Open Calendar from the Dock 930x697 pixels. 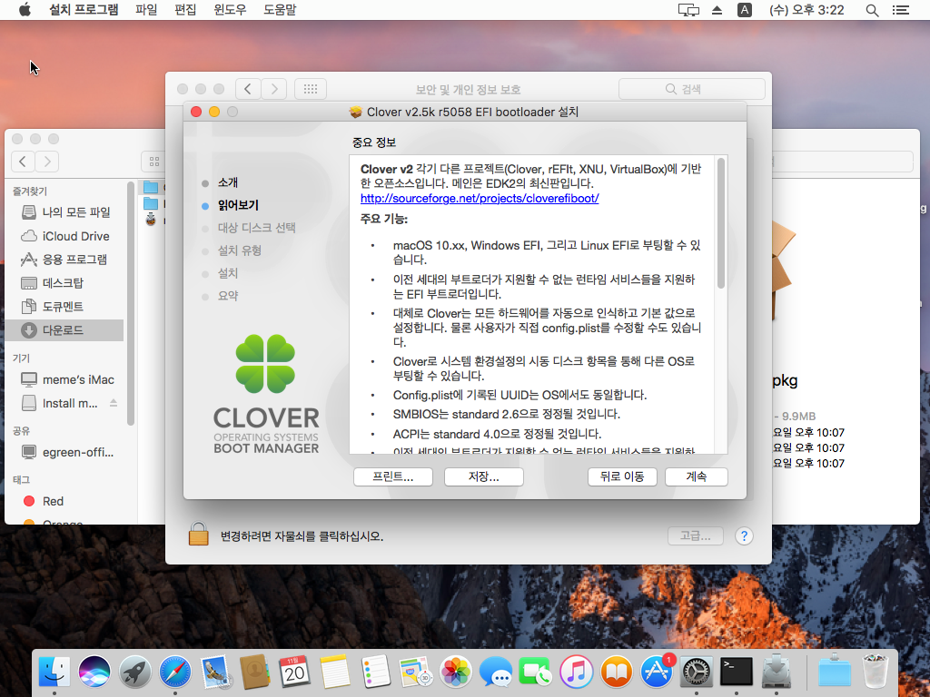click(x=295, y=672)
